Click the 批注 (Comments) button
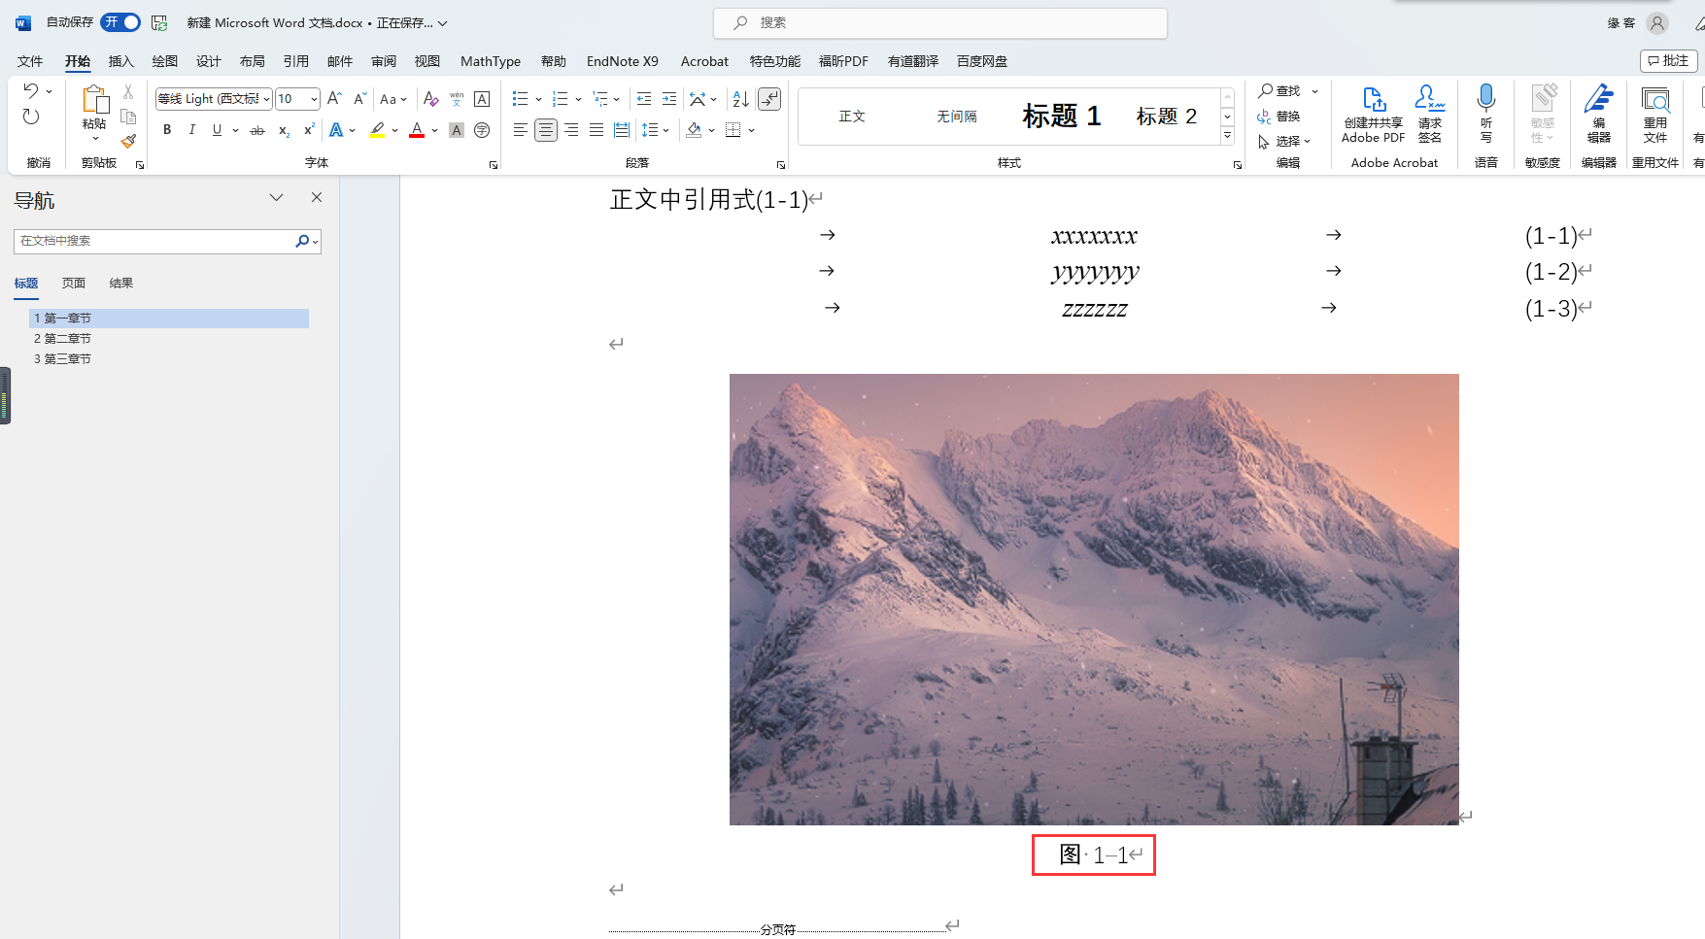The width and height of the screenshot is (1705, 939). pos(1668,61)
